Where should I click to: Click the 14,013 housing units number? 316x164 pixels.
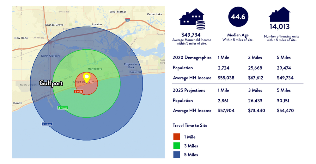pos(280,27)
